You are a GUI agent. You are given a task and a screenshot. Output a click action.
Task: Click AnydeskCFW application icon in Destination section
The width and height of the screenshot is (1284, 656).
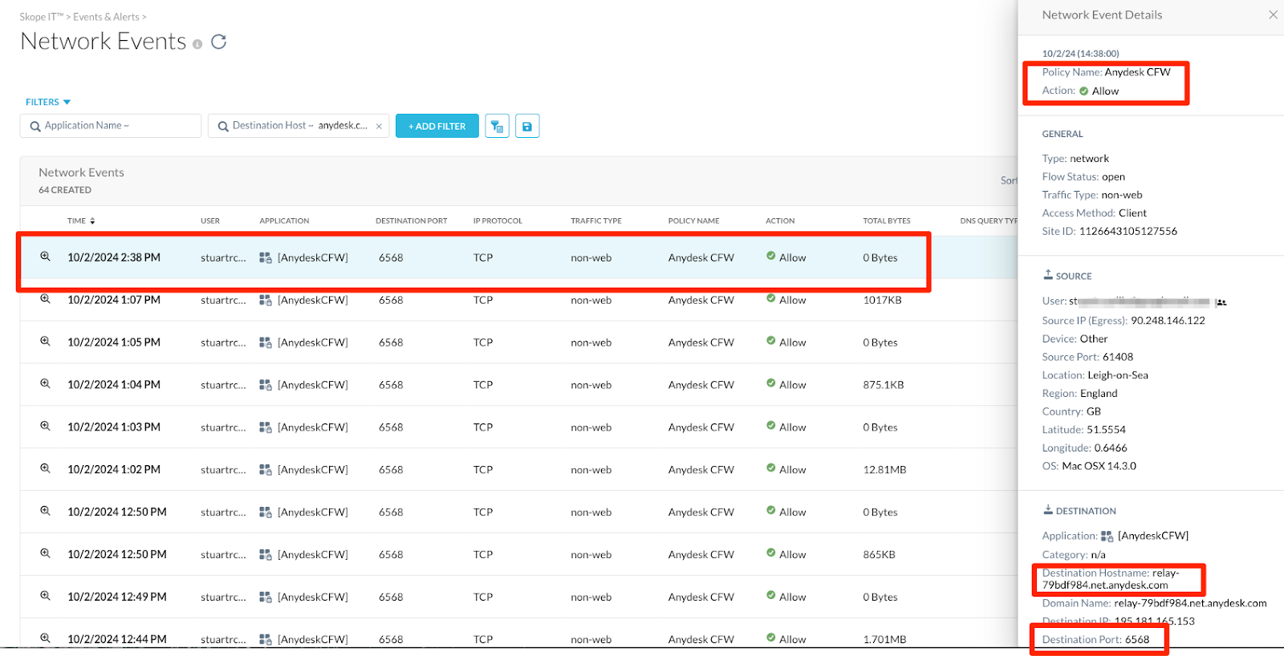(x=1107, y=536)
